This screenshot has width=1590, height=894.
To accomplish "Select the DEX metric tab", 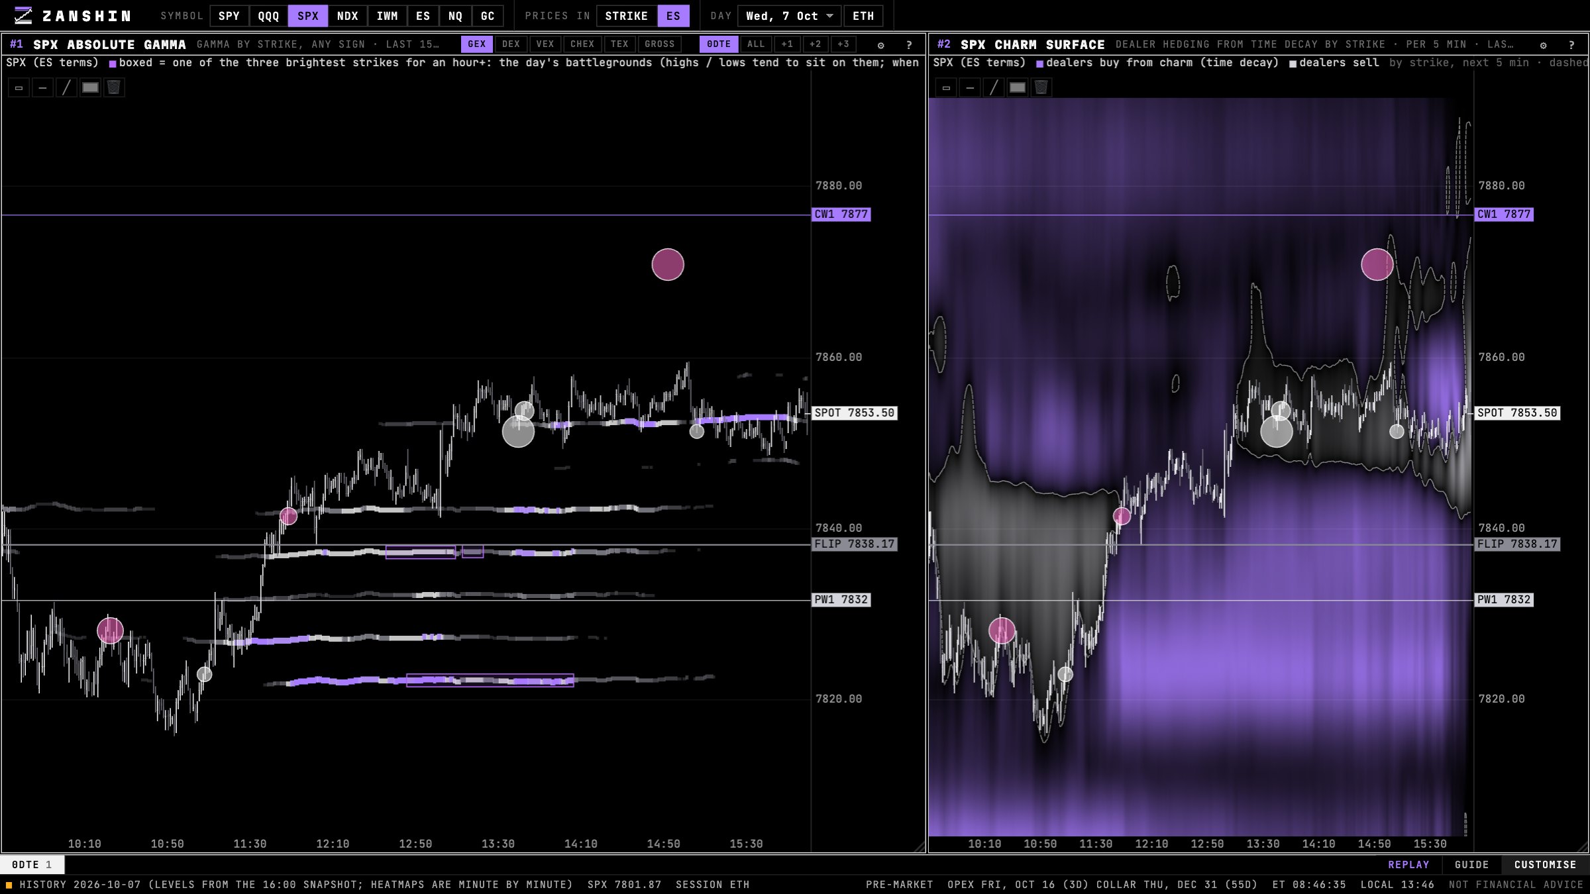I will pos(511,44).
